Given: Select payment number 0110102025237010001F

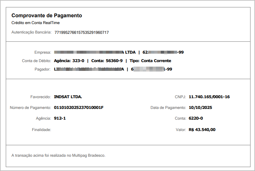Looking at the screenshot, I should pyautogui.click(x=79, y=108).
